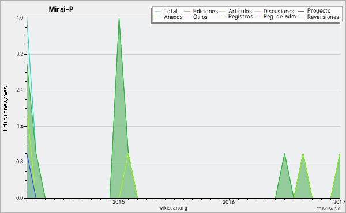Image resolution: width=346 pixels, height=213 pixels.
Task: Click the orange Anexos legend line swatch
Action: point(158,17)
